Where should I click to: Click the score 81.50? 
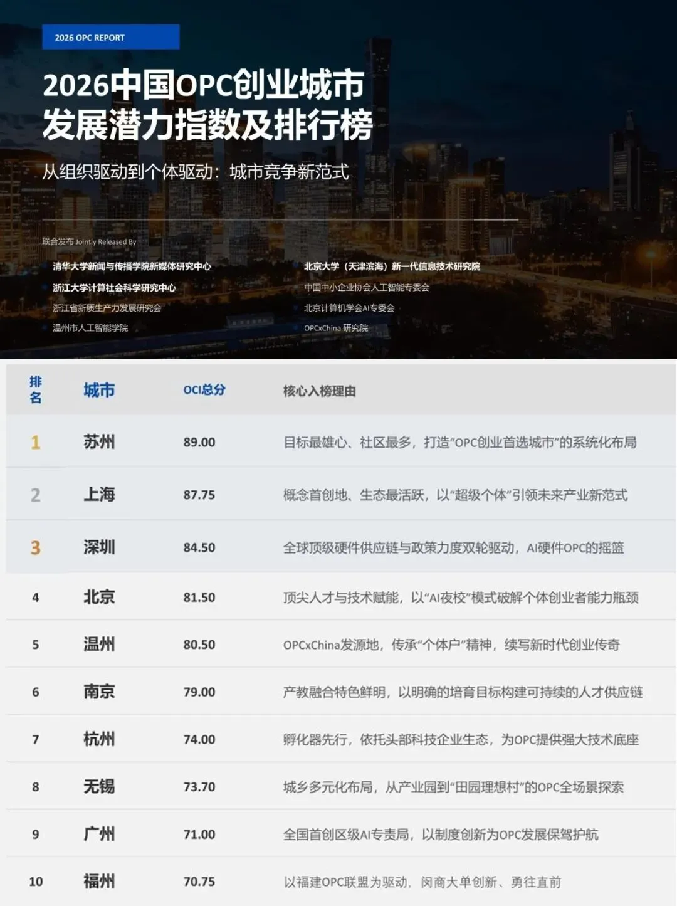pos(199,598)
